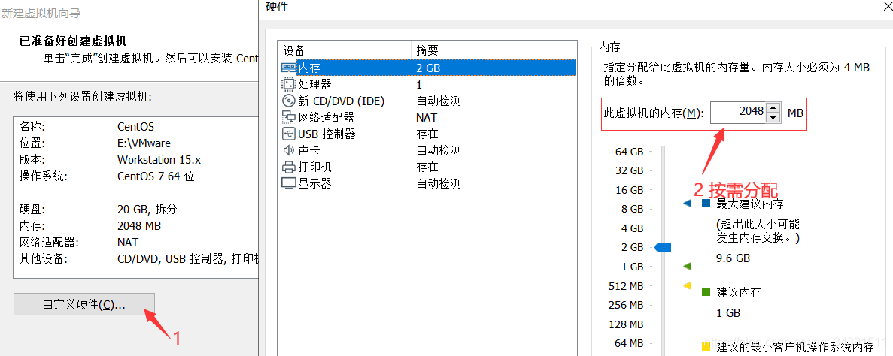Click the green recommended memory marker
This screenshot has height=356, width=893.
687,266
